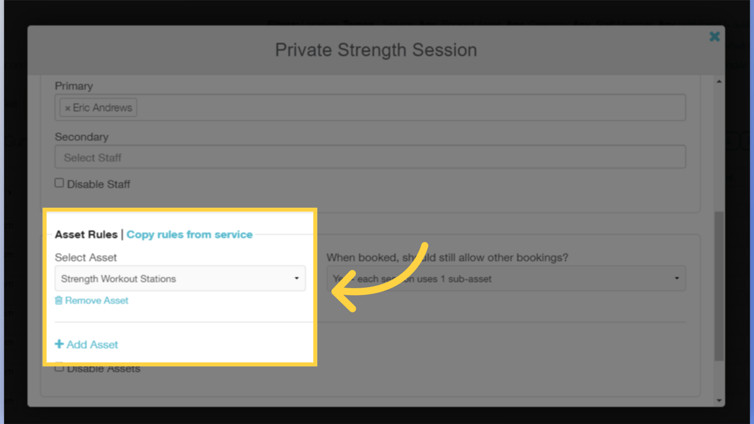Close the Private Strength Session dialog
Viewport: 754px width, 424px height.
tap(714, 36)
